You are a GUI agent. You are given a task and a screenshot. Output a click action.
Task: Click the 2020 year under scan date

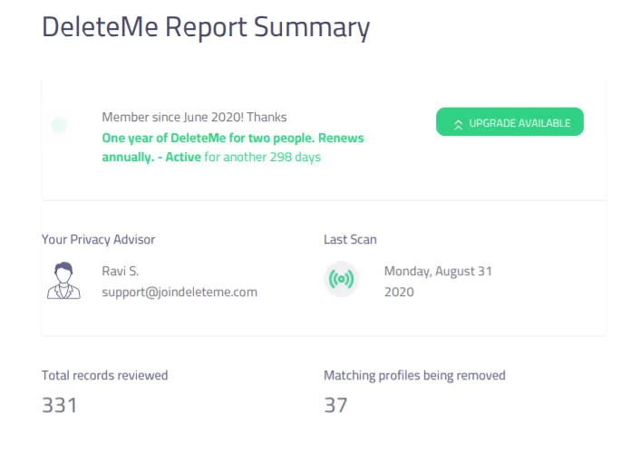point(399,292)
